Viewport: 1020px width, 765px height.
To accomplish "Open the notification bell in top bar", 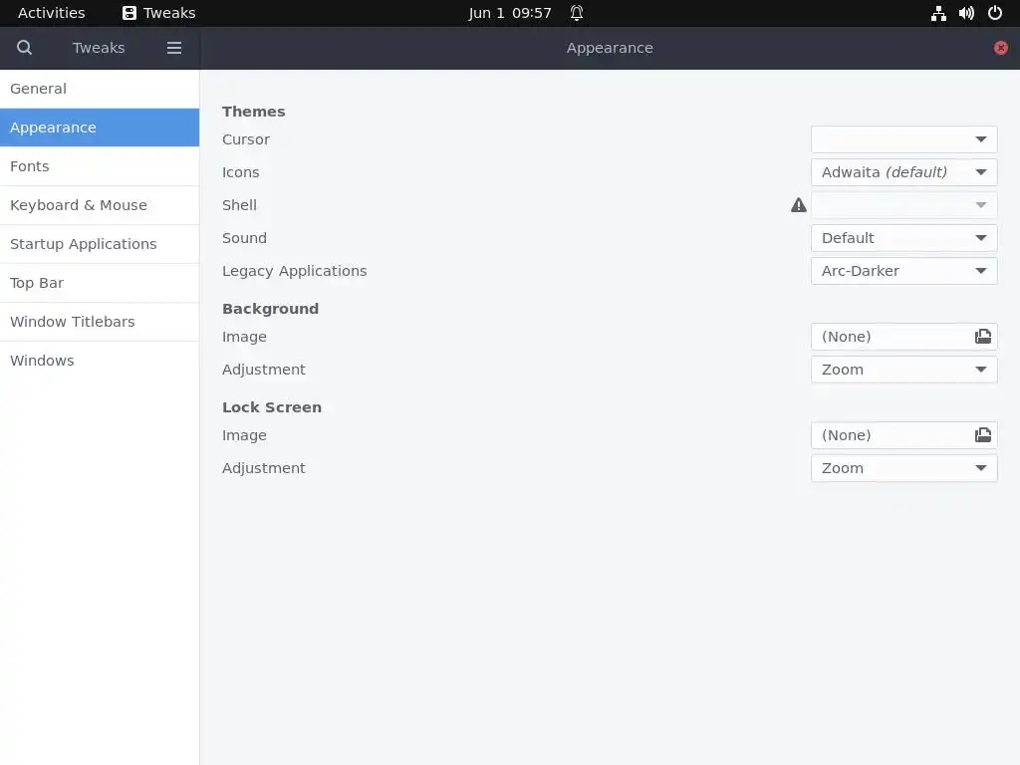I will [577, 13].
